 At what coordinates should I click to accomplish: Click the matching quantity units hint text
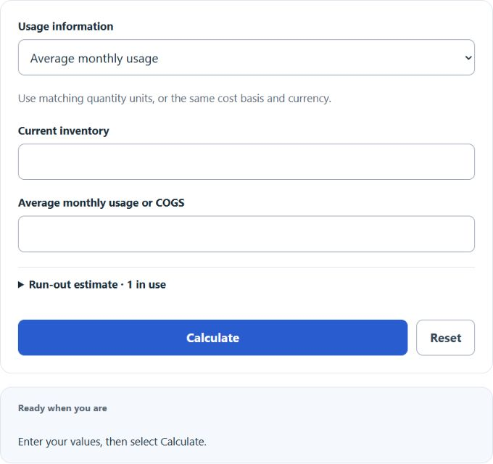pyautogui.click(x=175, y=99)
